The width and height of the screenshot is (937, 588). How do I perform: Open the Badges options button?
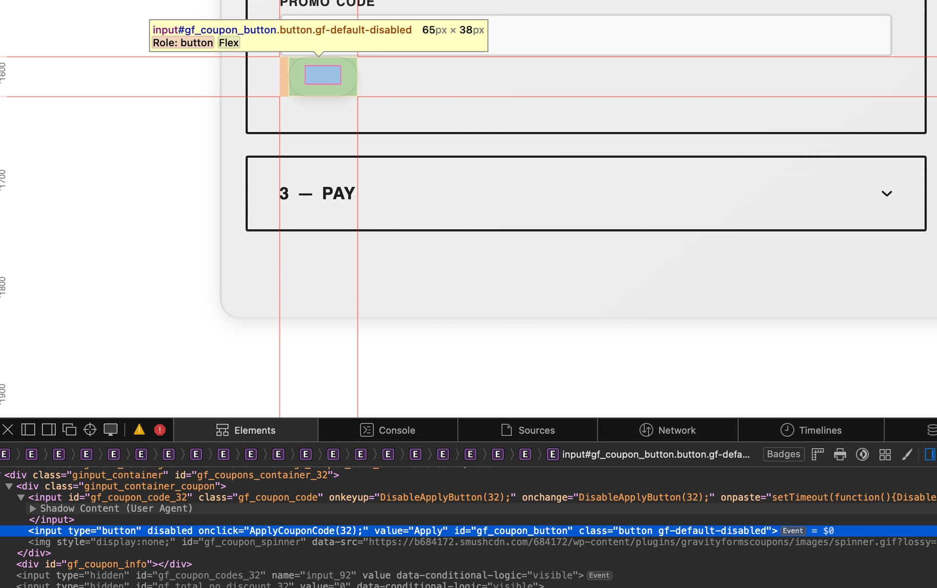coord(783,454)
